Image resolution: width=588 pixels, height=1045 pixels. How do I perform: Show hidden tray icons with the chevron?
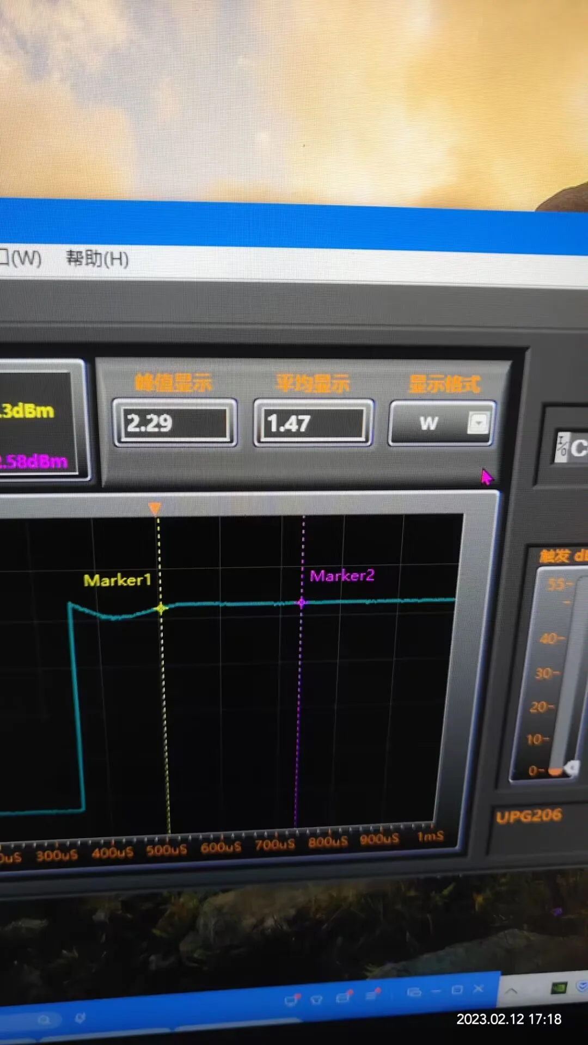click(511, 991)
